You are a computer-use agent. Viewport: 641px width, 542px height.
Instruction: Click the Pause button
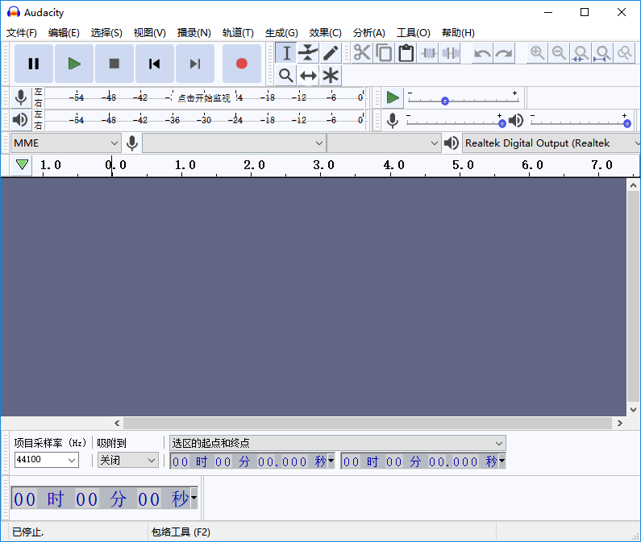[34, 64]
